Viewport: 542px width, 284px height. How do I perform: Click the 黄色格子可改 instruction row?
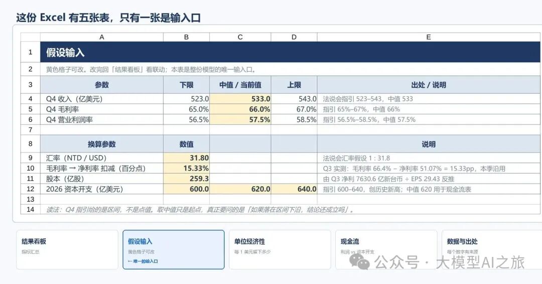click(290, 69)
